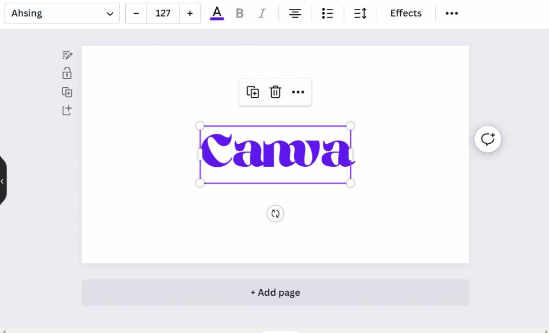Click the left side handle of text box
The height and width of the screenshot is (333, 549).
coord(200,154)
